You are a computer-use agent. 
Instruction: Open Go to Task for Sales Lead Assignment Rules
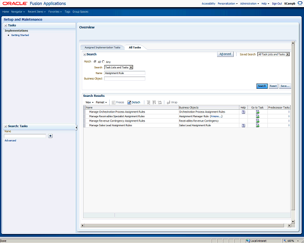click(x=257, y=125)
